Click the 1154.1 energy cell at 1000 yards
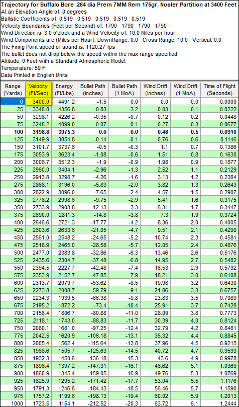This screenshot has width=239, height=407. click(x=65, y=403)
